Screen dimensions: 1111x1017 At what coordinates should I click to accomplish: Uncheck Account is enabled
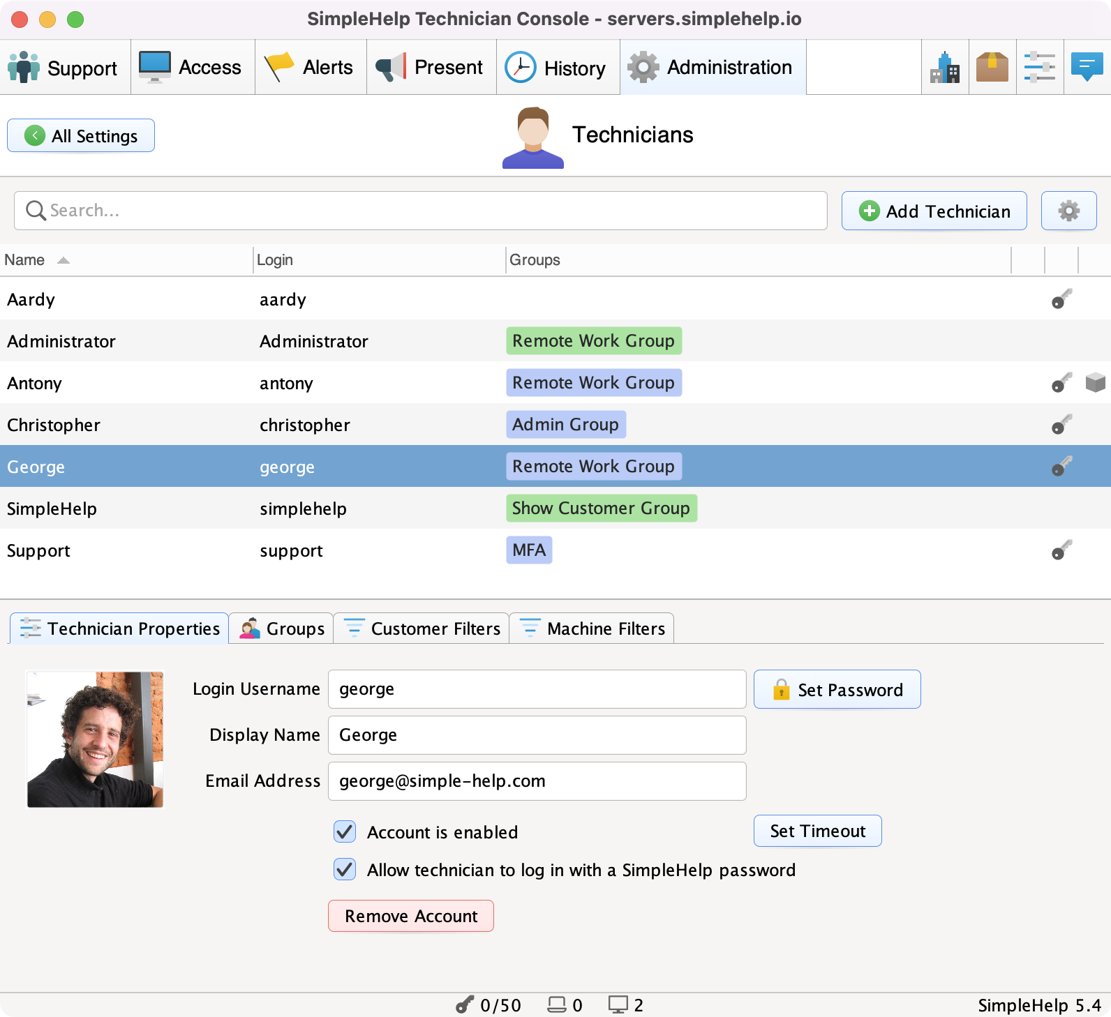345,831
